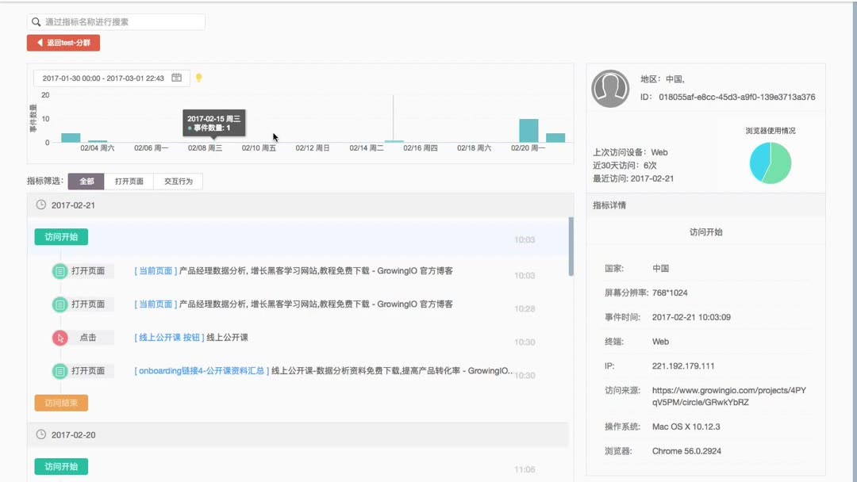
Task: Toggle the 交互行为 event filter
Action: point(179,181)
